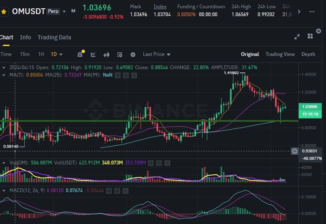The width and height of the screenshot is (326, 224).
Task: Open the contract guide book icon
Action: tap(73, 11)
